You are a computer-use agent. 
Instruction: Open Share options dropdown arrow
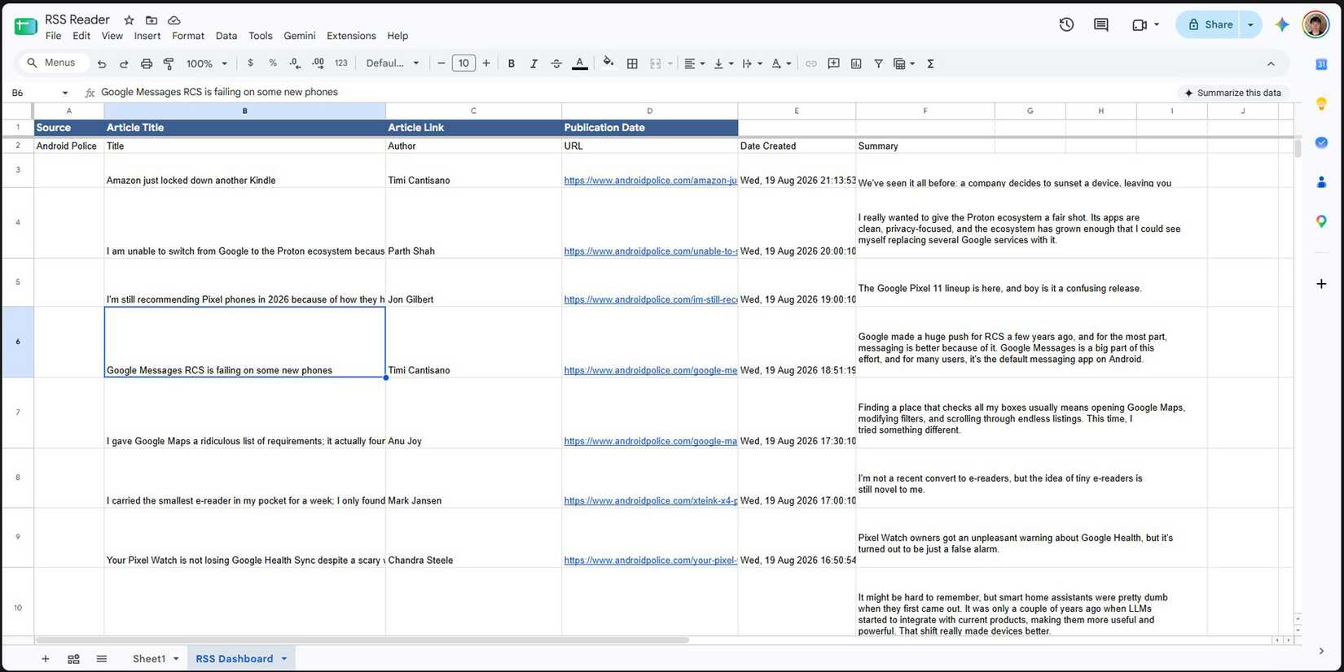(1250, 24)
